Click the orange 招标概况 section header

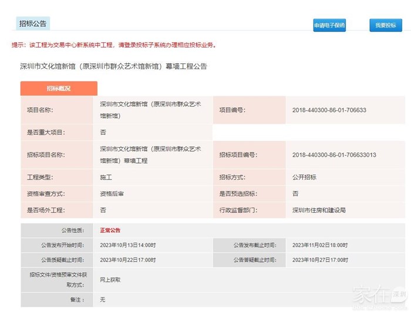(59, 89)
